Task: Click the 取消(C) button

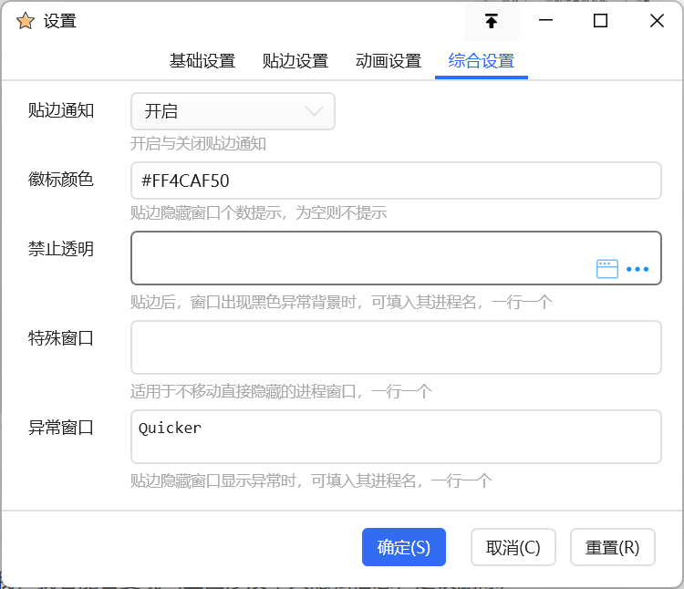Action: pos(513,547)
